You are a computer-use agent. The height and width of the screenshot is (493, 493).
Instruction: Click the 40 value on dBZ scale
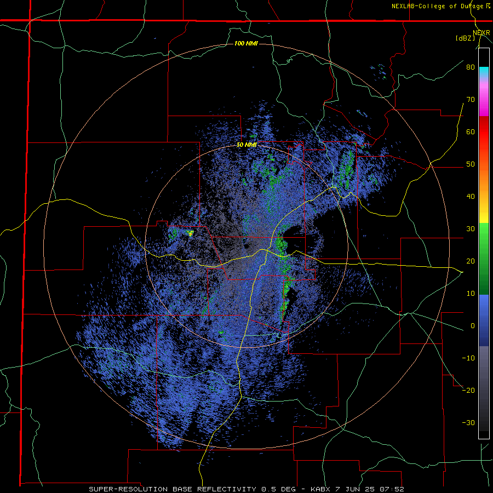point(471,197)
